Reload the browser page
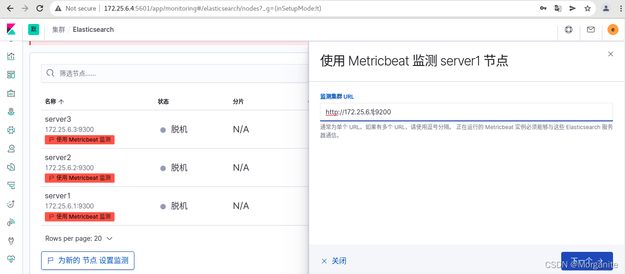Screen dimensions: 625x274 [40, 8]
